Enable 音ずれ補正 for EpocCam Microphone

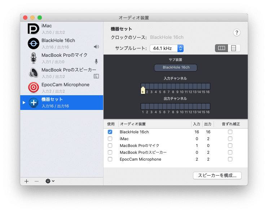click(230, 159)
